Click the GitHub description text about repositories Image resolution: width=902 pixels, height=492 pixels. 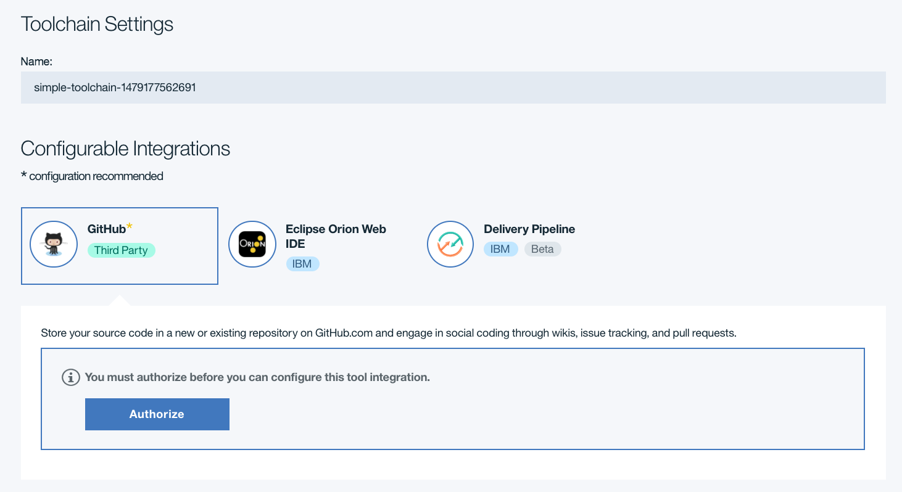click(x=389, y=333)
